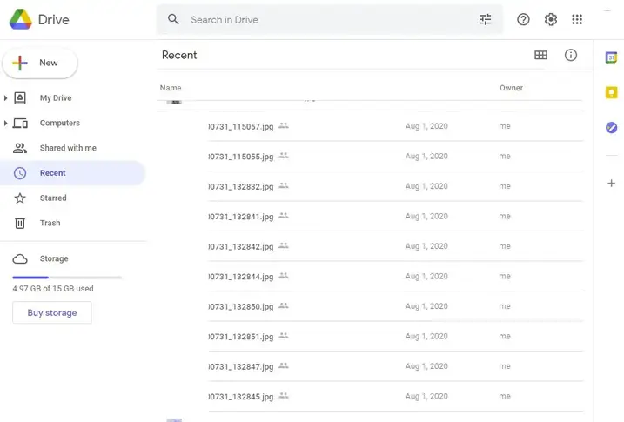The image size is (624, 422).
Task: Expand the My Drive tree arrow
Action: click(5, 97)
